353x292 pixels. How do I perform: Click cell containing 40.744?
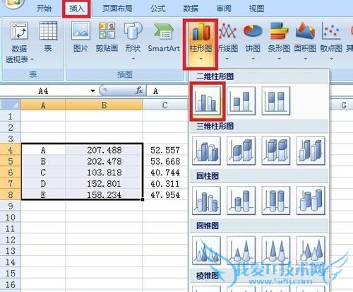coord(165,173)
